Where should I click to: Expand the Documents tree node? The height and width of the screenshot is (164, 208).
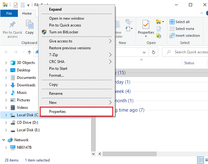pyautogui.click(x=6, y=78)
